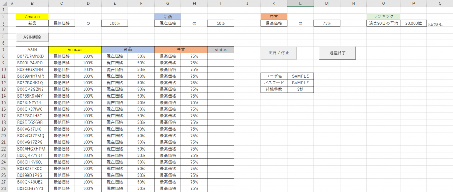This screenshot has width=453, height=192.
Task: Click the ASIN削除 button
Action: [32, 37]
